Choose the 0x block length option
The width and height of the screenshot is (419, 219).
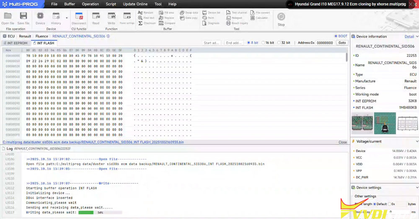tap(390, 204)
